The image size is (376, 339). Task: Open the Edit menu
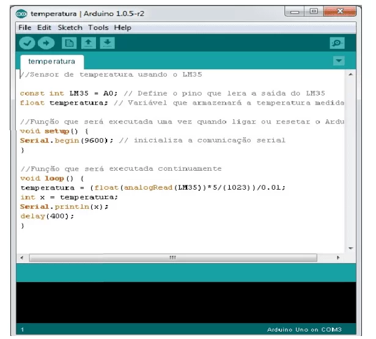pos(44,28)
